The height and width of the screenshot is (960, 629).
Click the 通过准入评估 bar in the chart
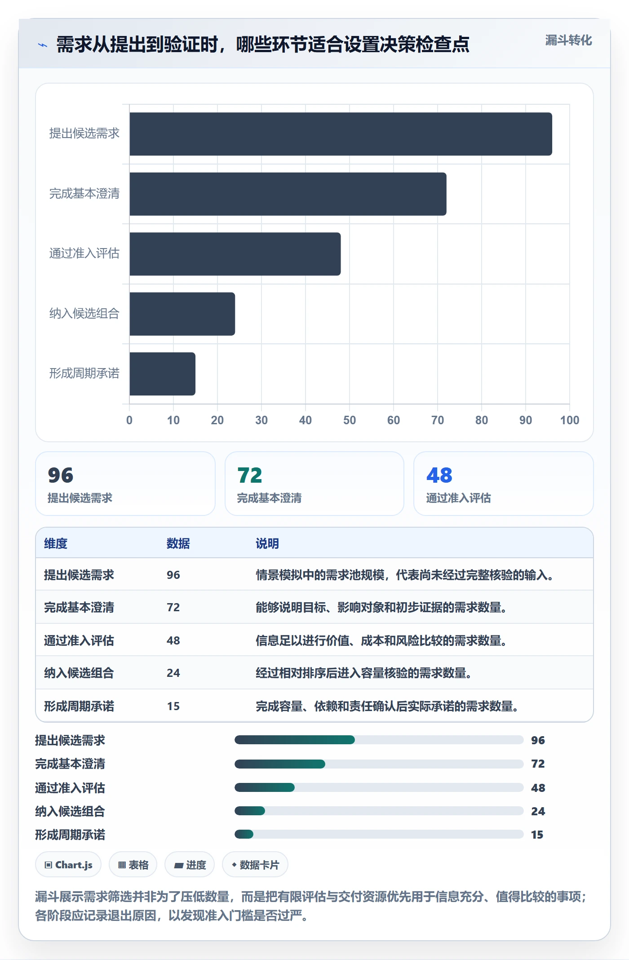[x=235, y=254]
